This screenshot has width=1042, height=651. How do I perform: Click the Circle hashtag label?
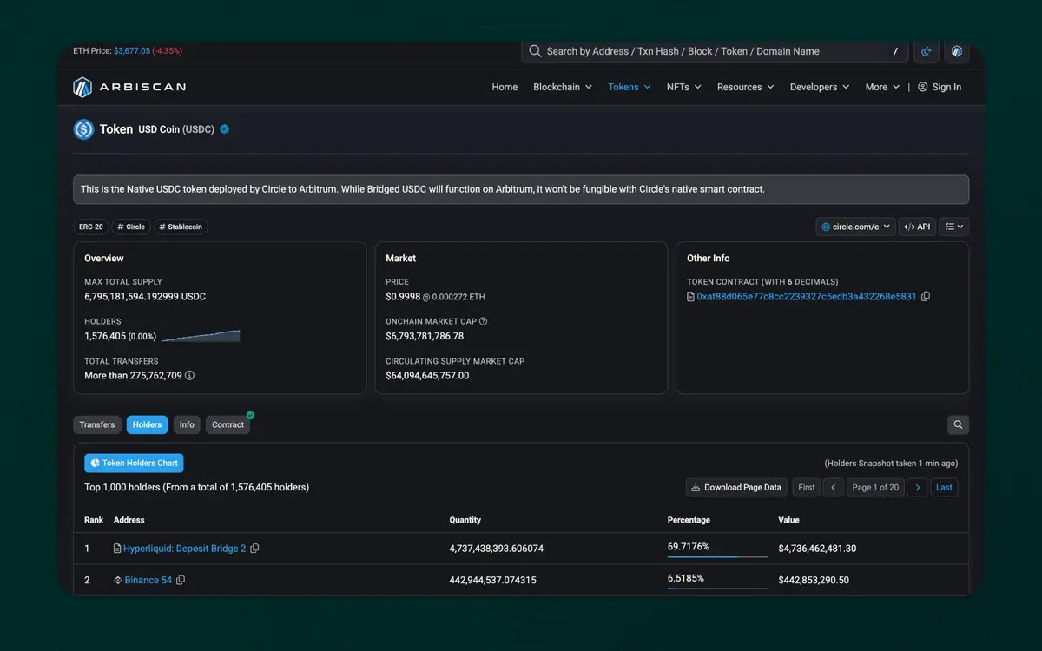[x=131, y=227]
